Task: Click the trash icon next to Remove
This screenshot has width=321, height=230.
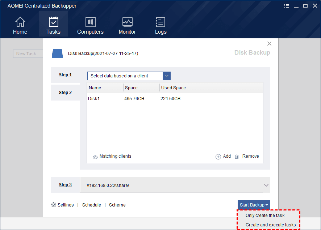Action: point(237,157)
